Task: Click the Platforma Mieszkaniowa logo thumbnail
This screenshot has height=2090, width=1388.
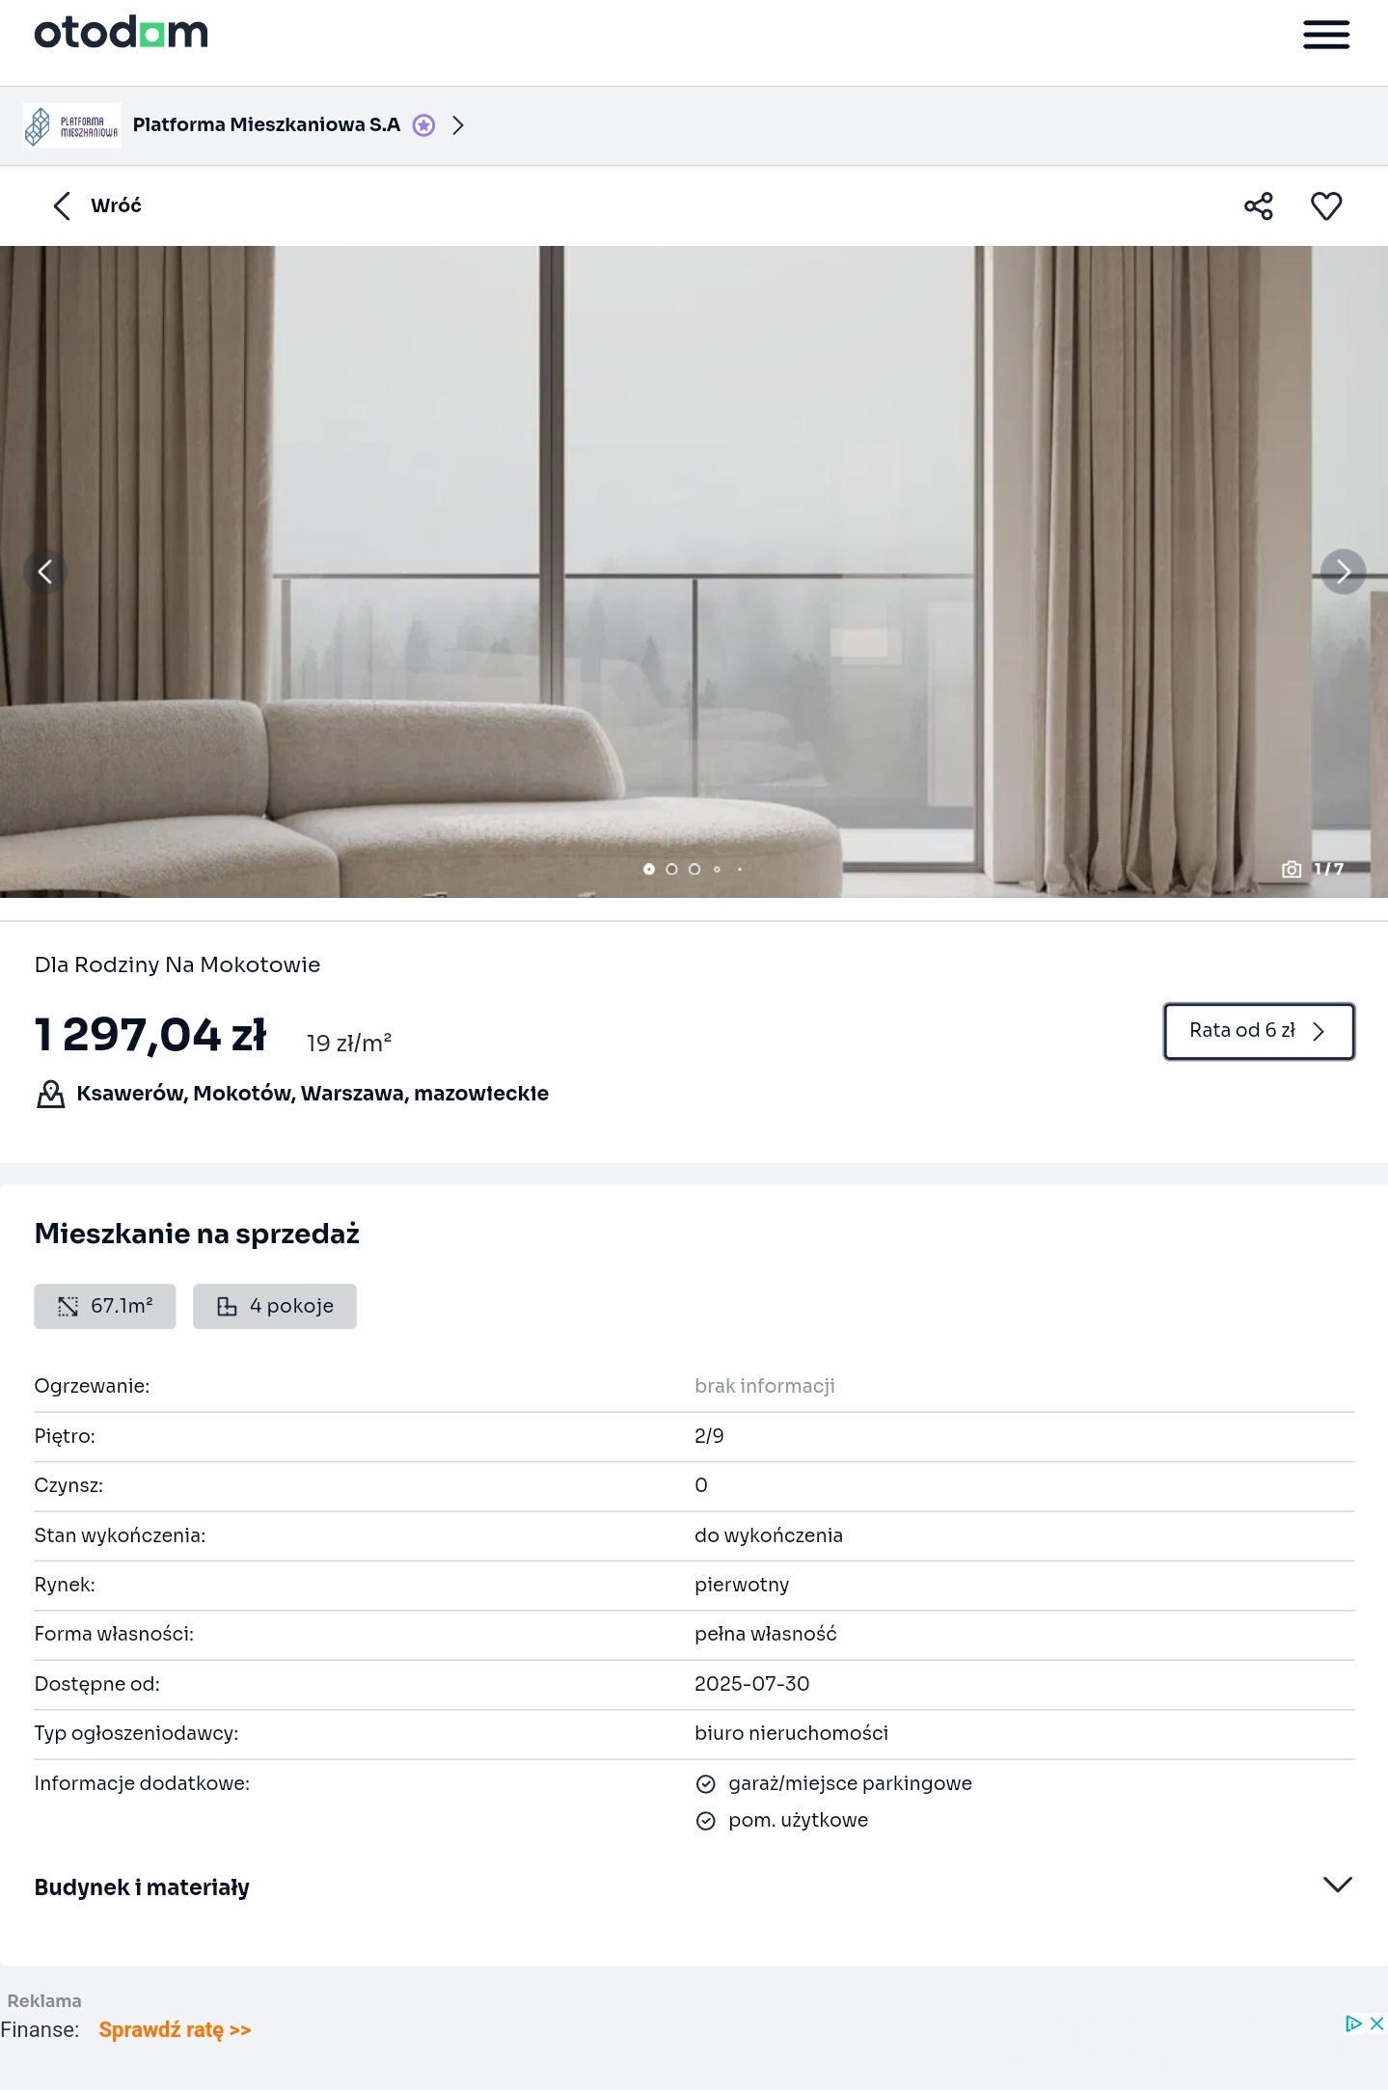Action: point(72,125)
